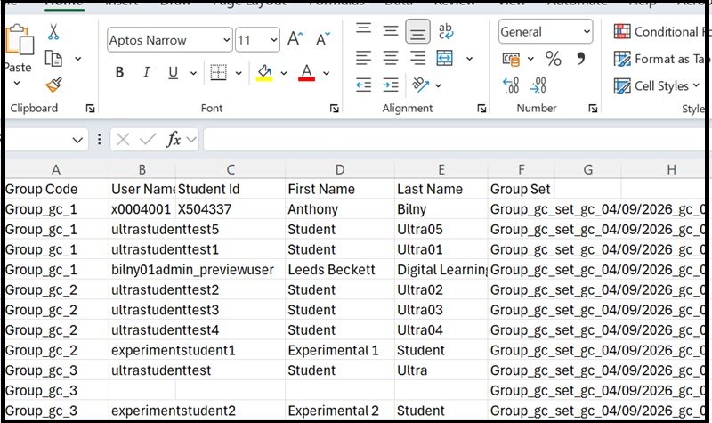Screen dimensions: 712x423
Task: Open the Name Box dropdown
Action: click(x=77, y=140)
